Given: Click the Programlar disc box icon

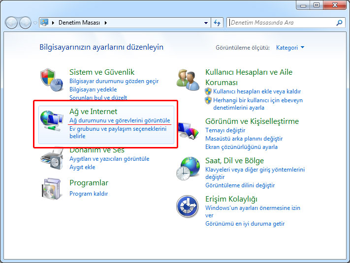Looking at the screenshot, I should [52, 190].
